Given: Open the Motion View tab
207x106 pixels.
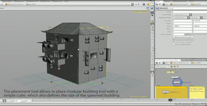Looking at the screenshot, I should tap(47, 1).
